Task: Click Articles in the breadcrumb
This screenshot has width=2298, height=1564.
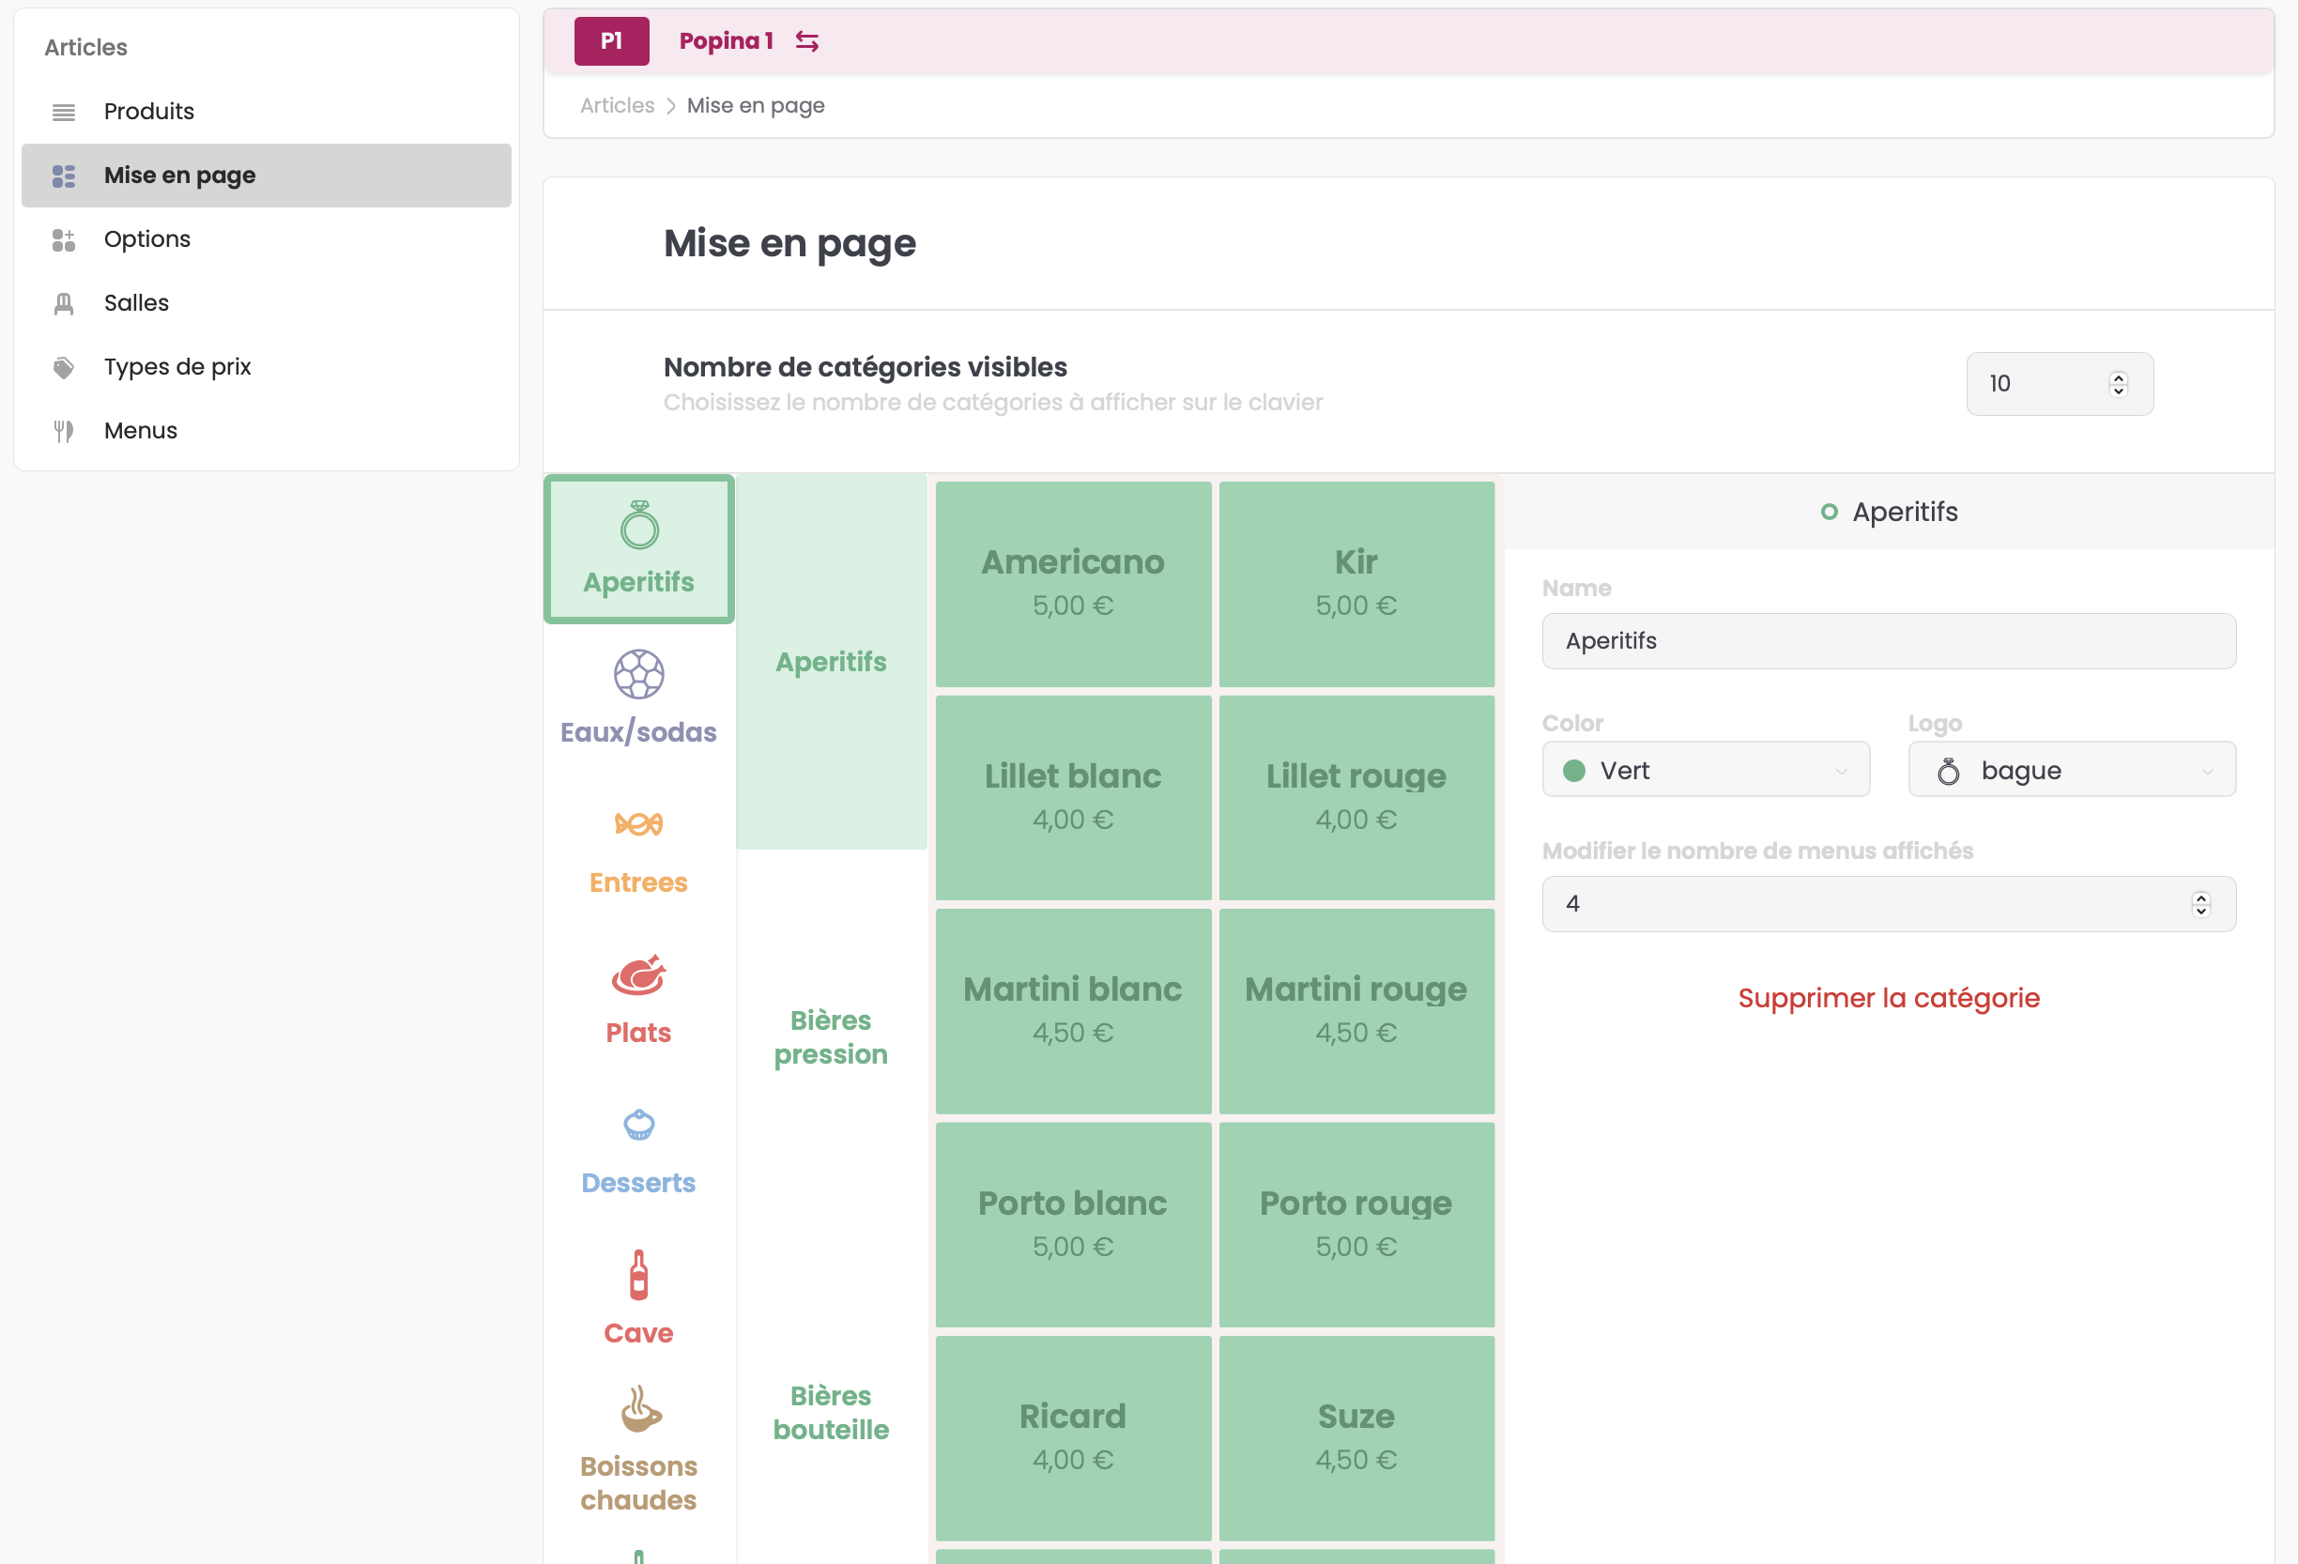Action: click(x=617, y=106)
